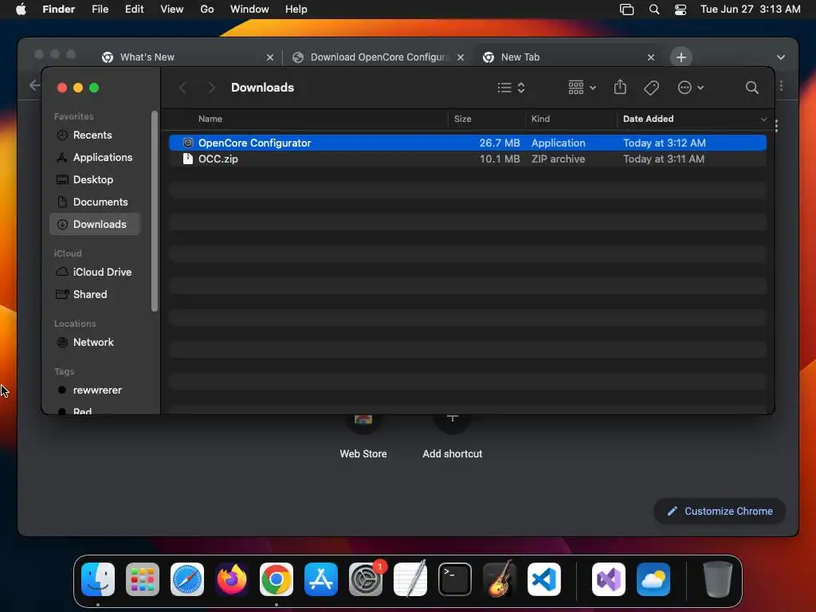This screenshot has height=612, width=816.
Task: Open the search magnifier in Finder window
Action: [x=751, y=88]
